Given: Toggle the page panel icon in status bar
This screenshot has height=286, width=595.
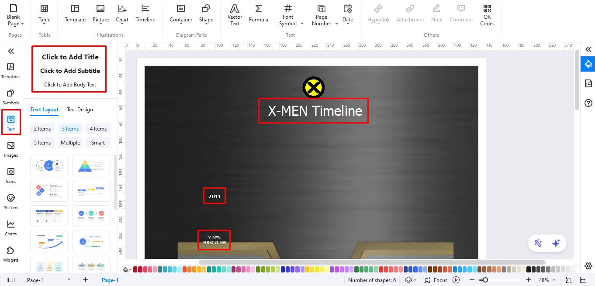Looking at the screenshot, I should (11, 280).
